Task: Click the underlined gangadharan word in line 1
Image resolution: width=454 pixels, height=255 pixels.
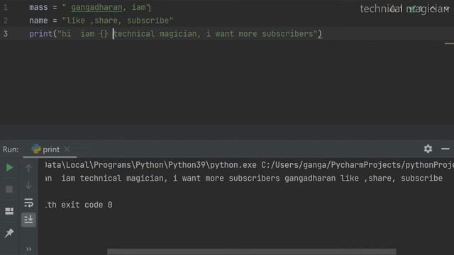Action: click(x=96, y=8)
